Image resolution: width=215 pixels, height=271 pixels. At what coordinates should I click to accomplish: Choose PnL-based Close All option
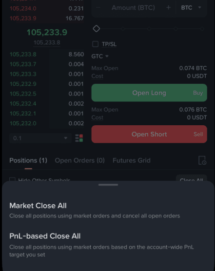101,245
